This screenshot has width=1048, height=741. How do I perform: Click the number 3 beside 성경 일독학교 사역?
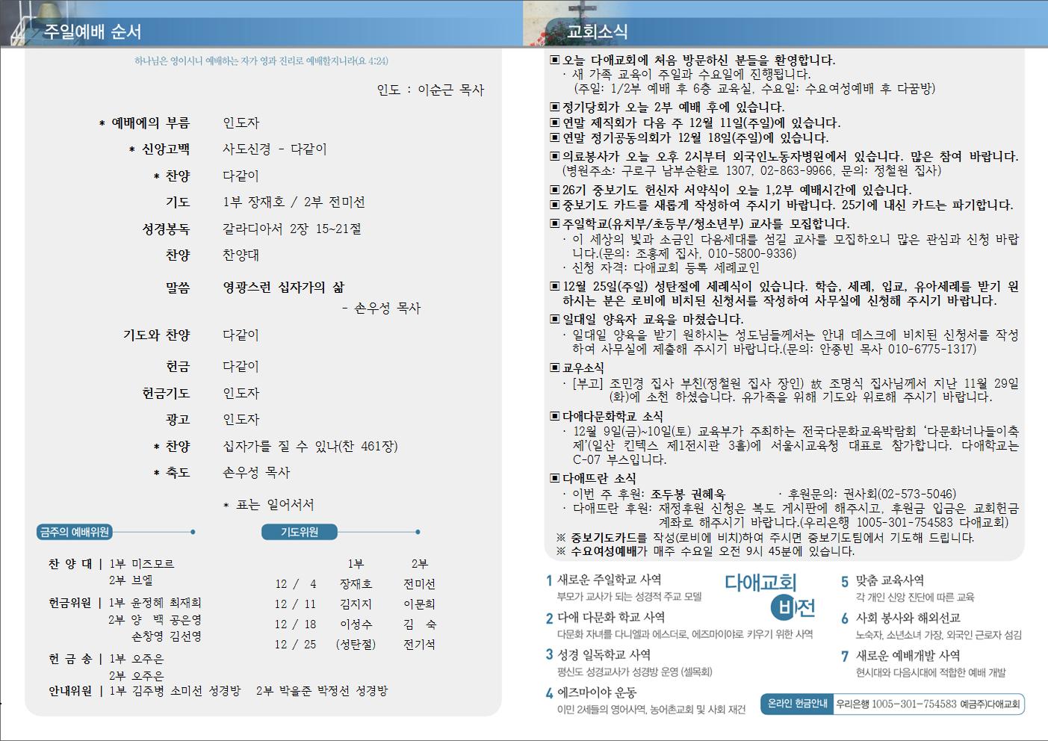coord(549,655)
